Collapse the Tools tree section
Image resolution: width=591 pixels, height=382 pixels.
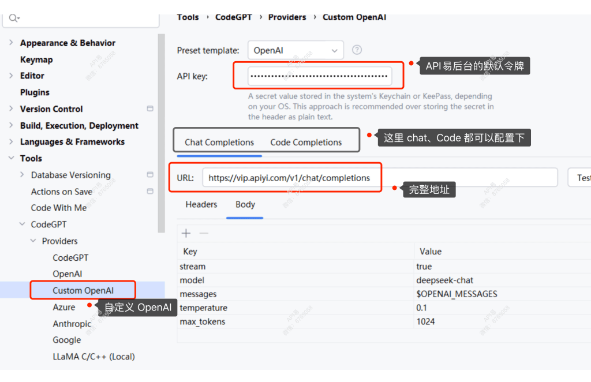coord(11,158)
